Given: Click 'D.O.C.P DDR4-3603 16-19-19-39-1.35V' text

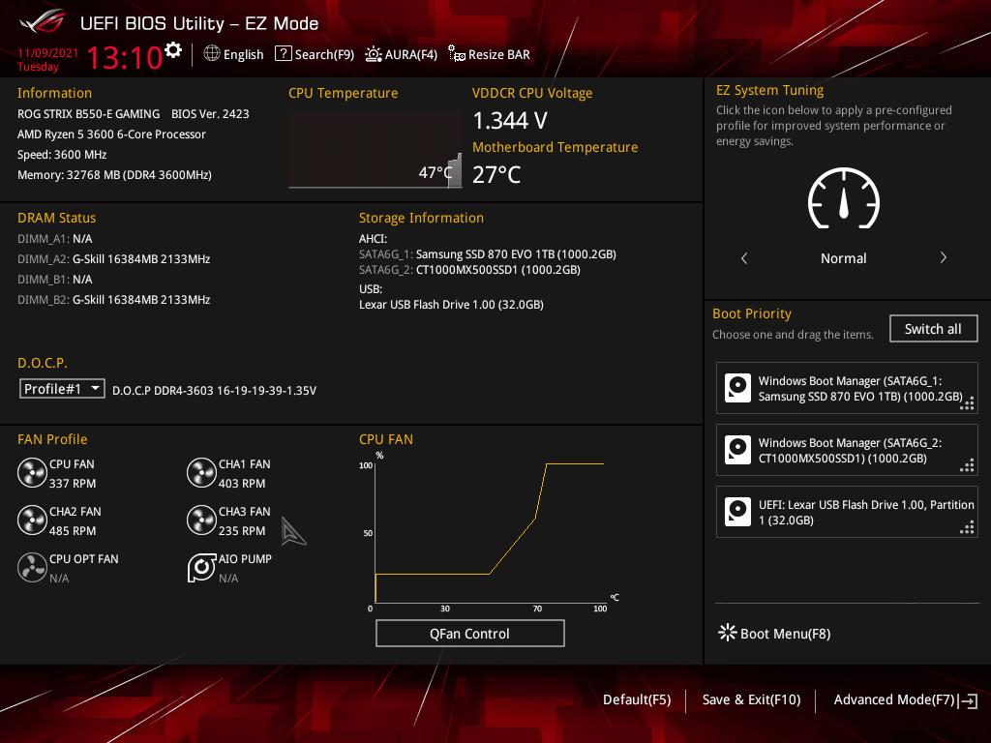Looking at the screenshot, I should coord(214,391).
